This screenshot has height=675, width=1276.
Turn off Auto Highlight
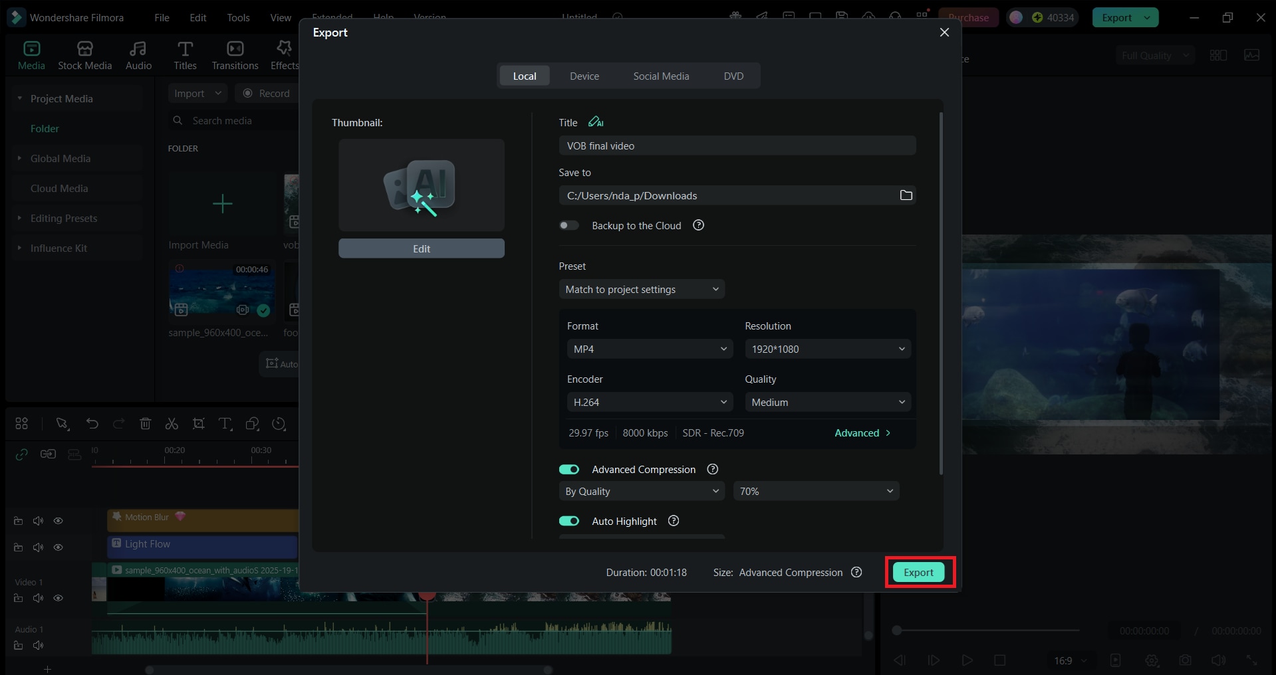point(569,521)
